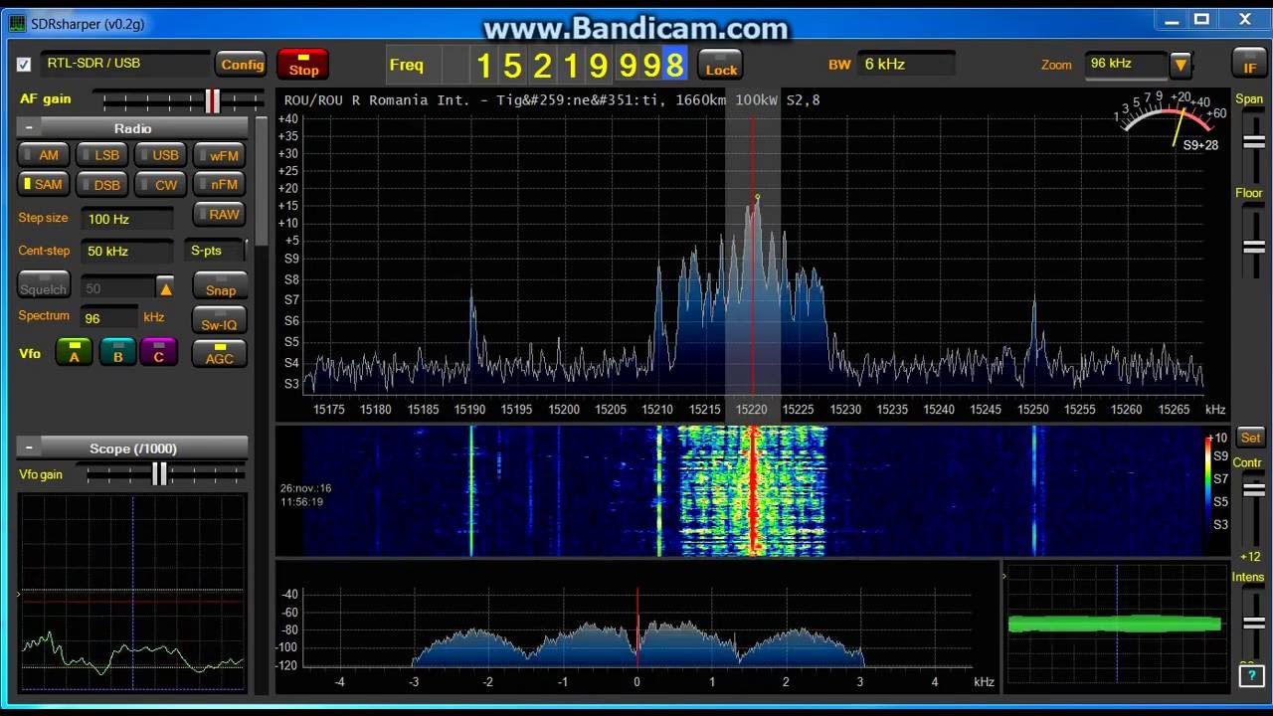
Task: Click the squelch level 50 field
Action: pos(117,288)
